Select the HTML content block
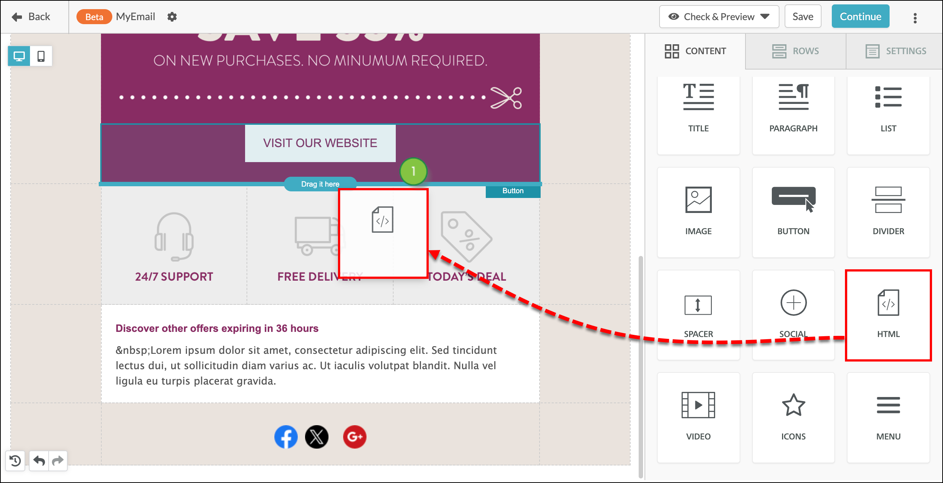Viewport: 943px width, 483px height. coord(888,315)
